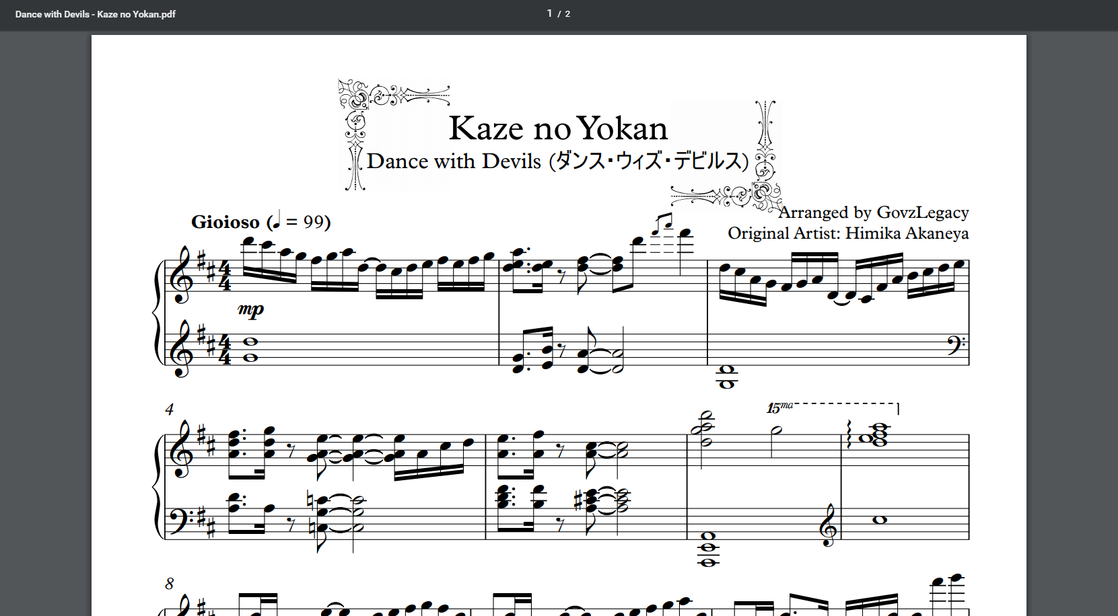
Task: Click the '15ma' octave marking
Action: [x=779, y=408]
